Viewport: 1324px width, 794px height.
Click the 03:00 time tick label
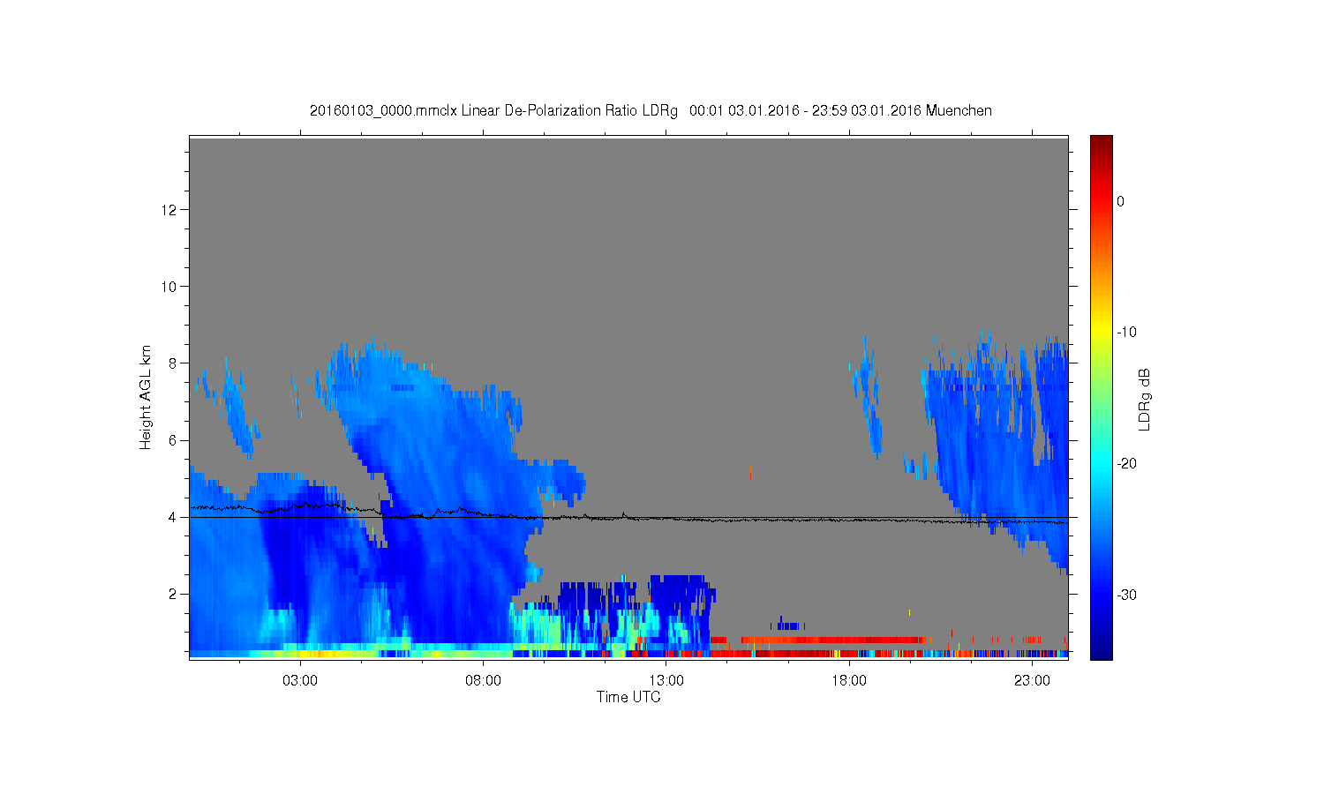[300, 680]
